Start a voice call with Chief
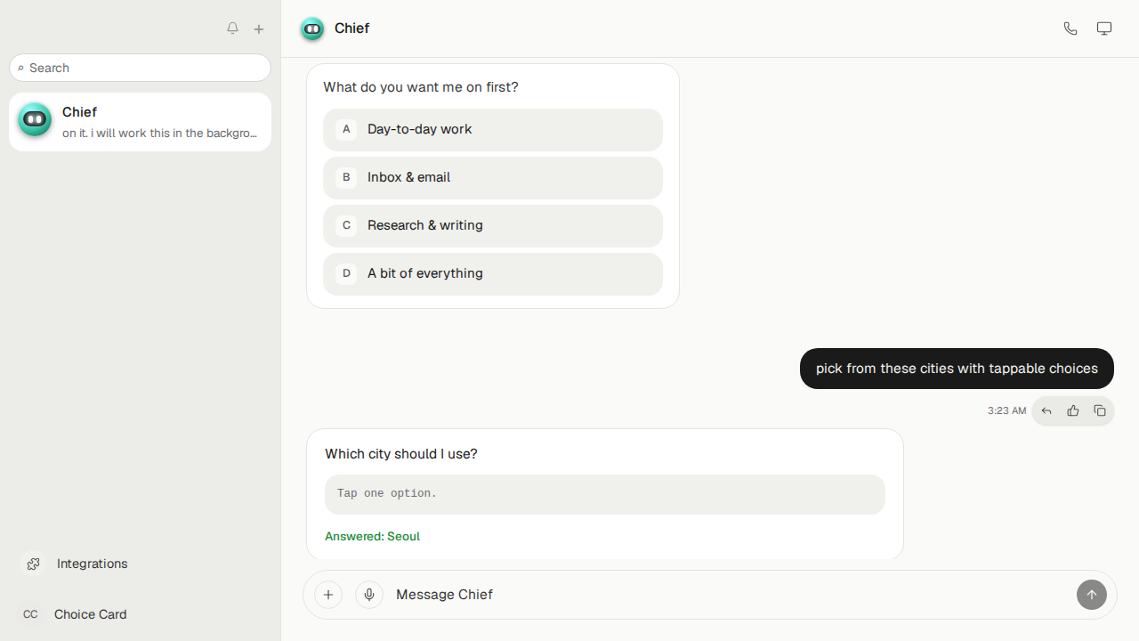Screen dimensions: 1139x641 point(1070,28)
